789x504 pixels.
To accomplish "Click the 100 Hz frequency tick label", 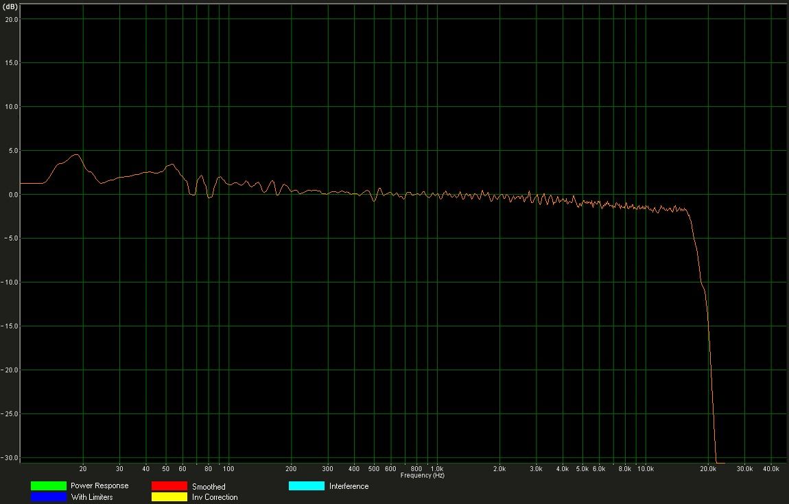I will pos(228,469).
